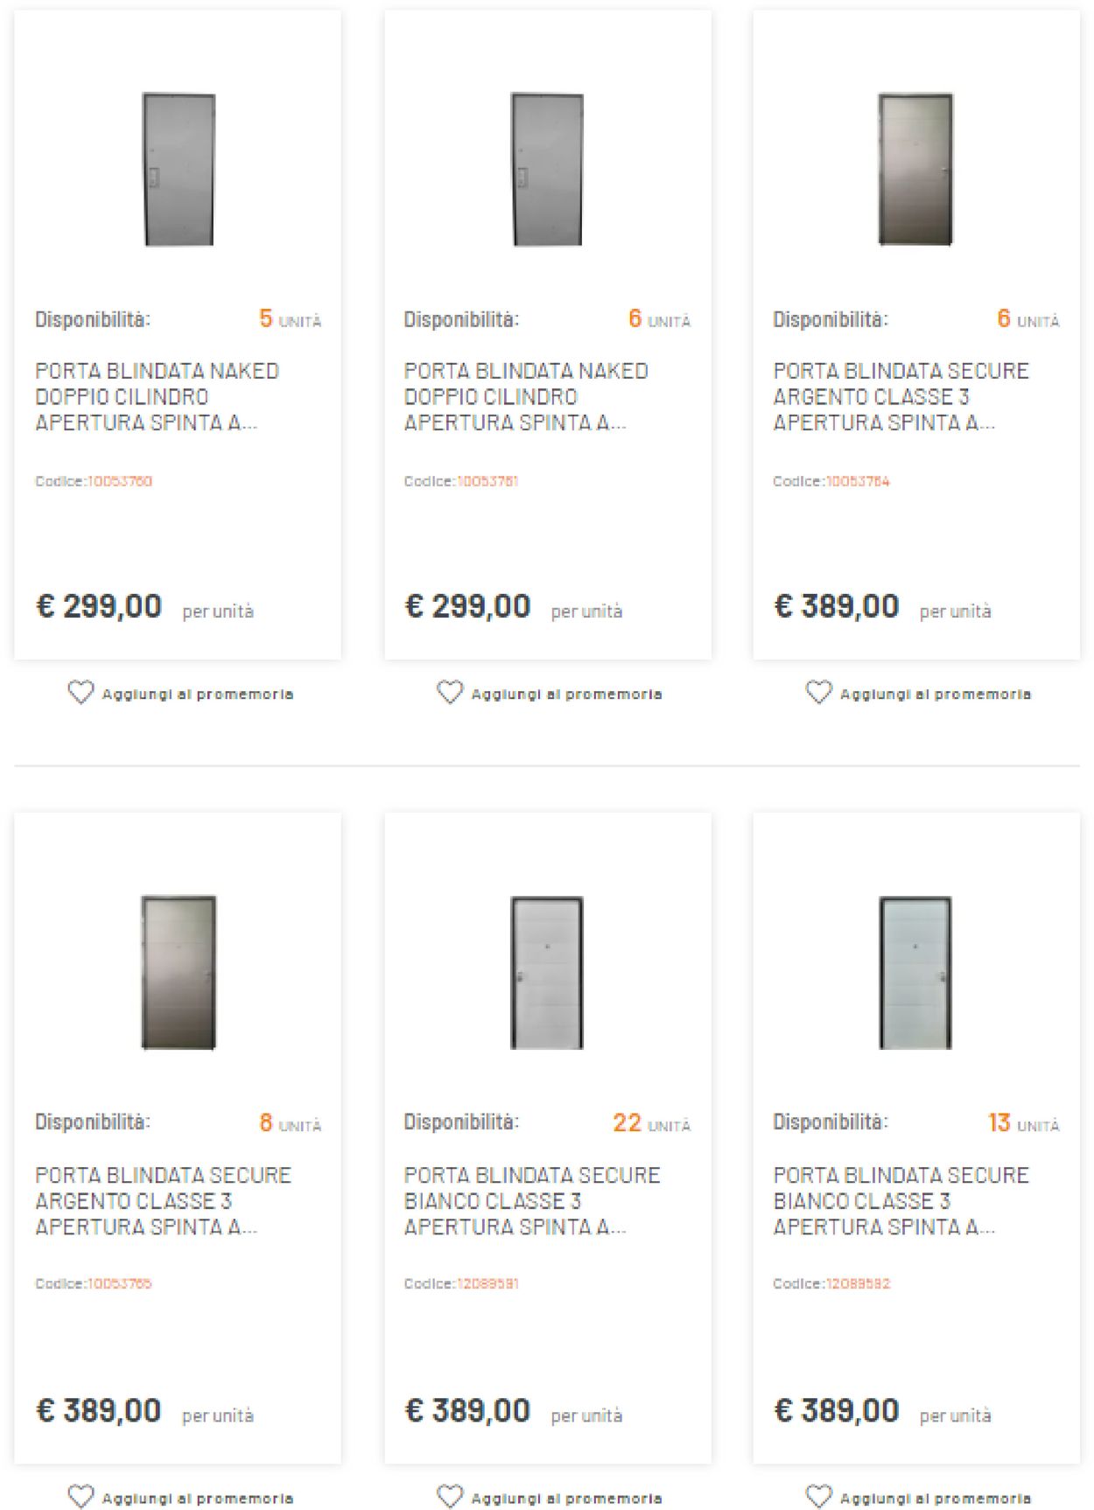Open Porta Blindata Secure Argento title, 6 units
The image size is (1094, 1510).
[x=901, y=396]
